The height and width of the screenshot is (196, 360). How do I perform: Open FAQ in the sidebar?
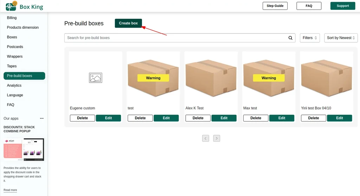coord(11,105)
